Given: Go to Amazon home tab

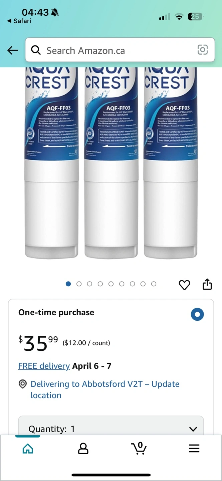Looking at the screenshot, I should coord(28,449).
